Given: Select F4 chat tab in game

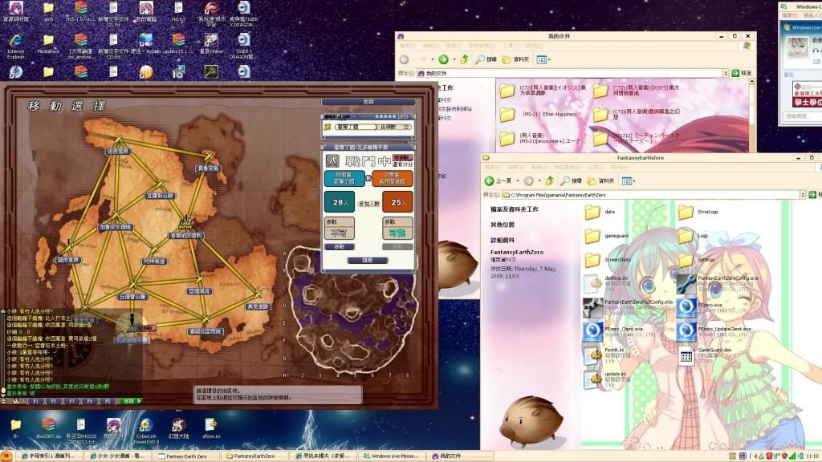Looking at the screenshot, I should [89, 401].
